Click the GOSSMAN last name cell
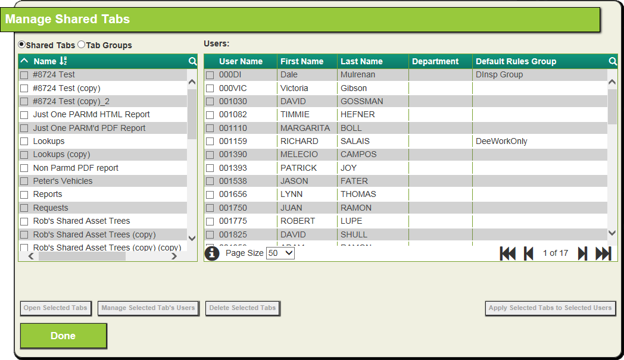The height and width of the screenshot is (360, 624). (x=362, y=101)
